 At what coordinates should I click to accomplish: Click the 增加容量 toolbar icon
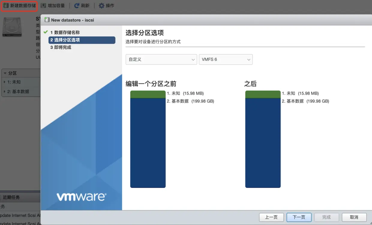coord(42,5)
